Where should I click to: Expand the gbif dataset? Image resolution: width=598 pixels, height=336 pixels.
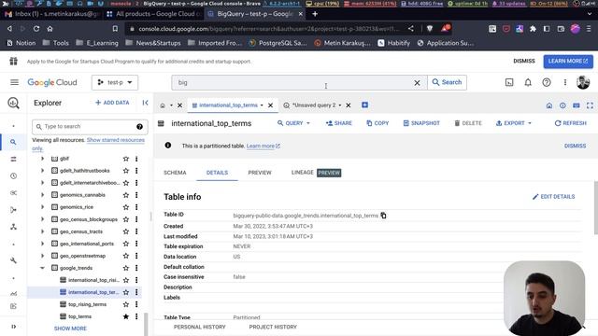coord(42,159)
